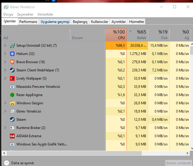This screenshot has height=166, width=193.
Task: Click the horizontal scrollbar left arrow
Action: tap(4, 153)
